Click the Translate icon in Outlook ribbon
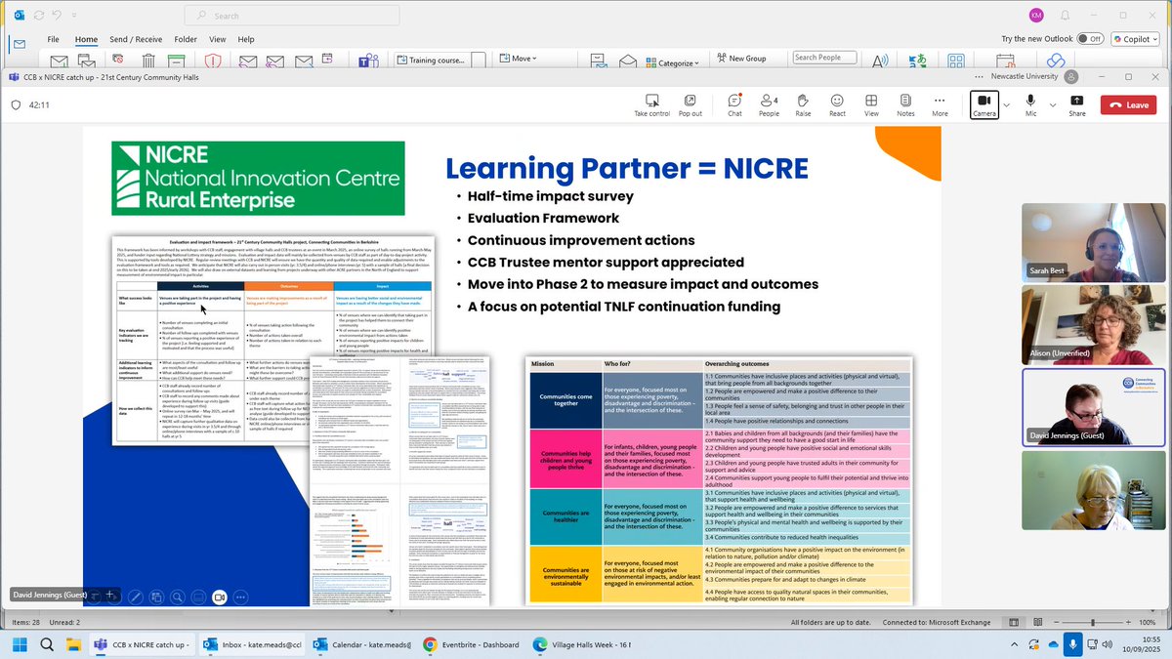Image resolution: width=1172 pixels, height=659 pixels. [x=919, y=61]
